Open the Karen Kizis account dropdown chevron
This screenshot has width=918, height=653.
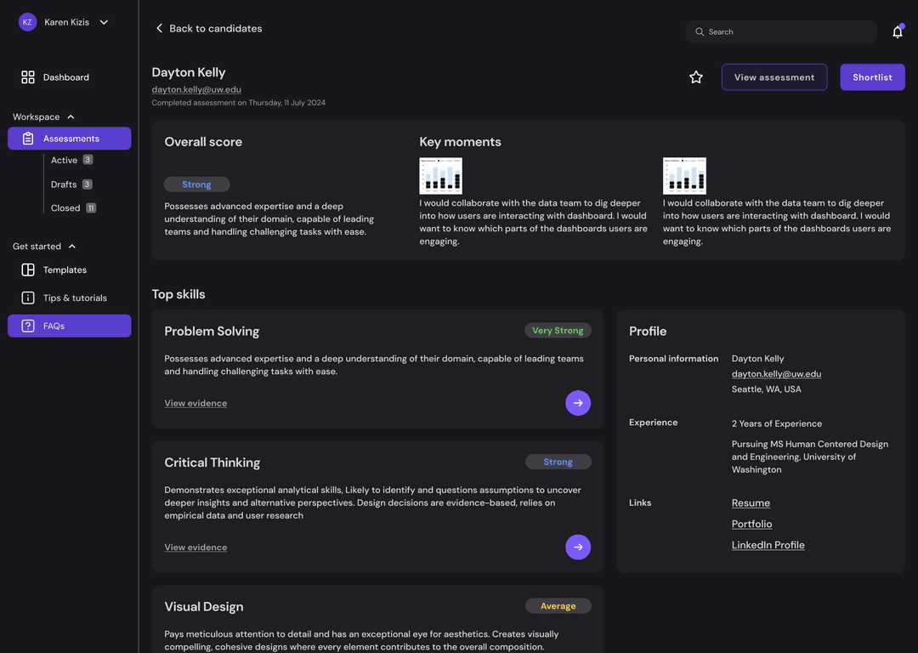[104, 22]
